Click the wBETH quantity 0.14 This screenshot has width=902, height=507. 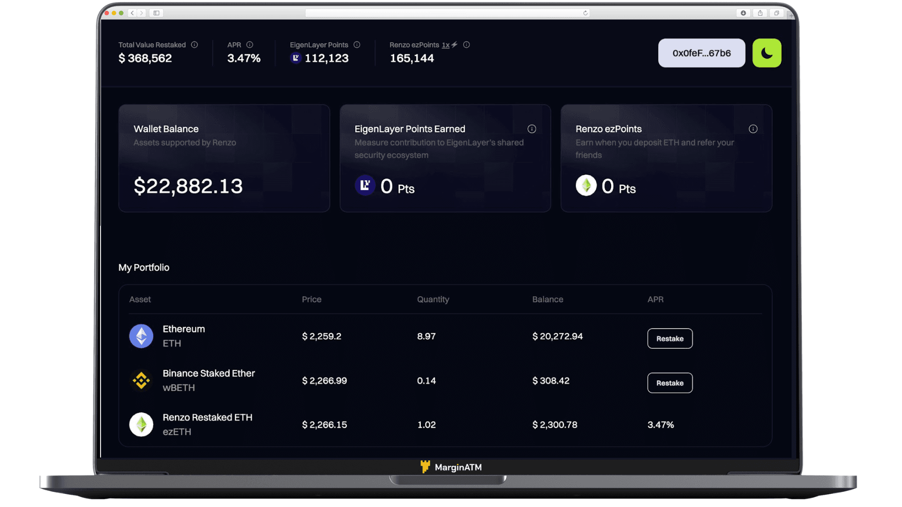click(x=427, y=381)
